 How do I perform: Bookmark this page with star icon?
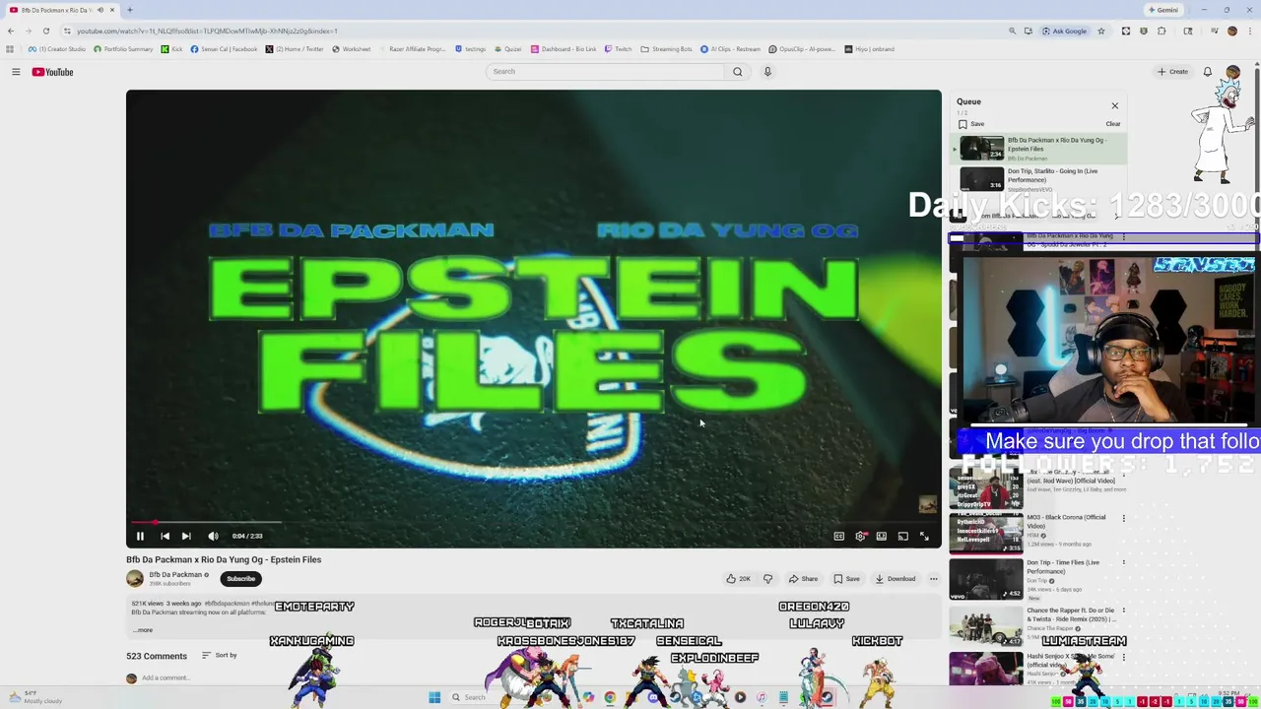[1101, 31]
